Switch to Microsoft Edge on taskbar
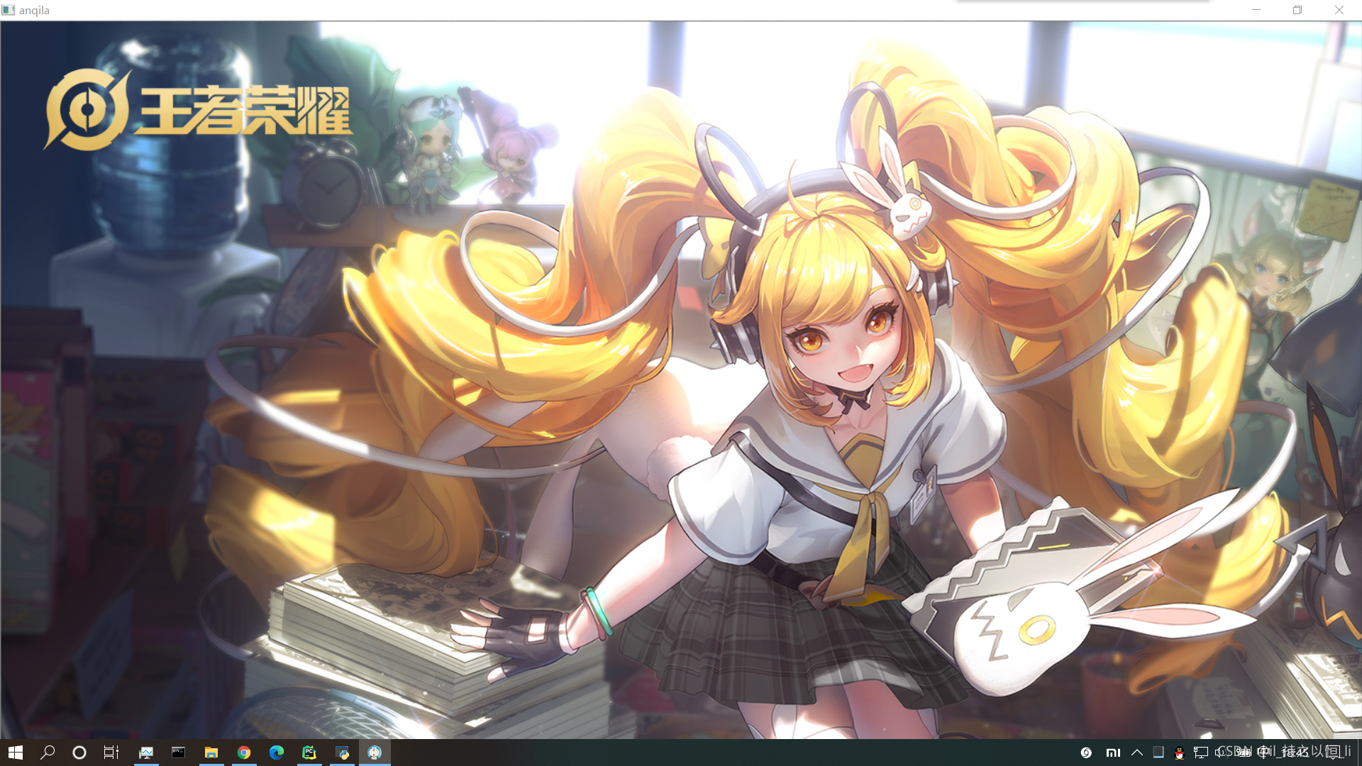Viewport: 1362px width, 766px height. (x=277, y=753)
